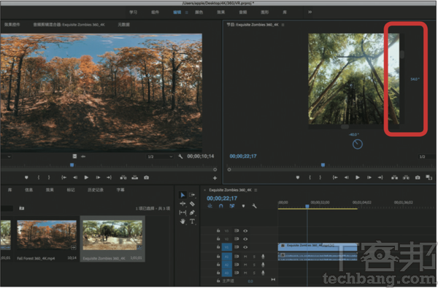Mark In point in Program monitor
The width and height of the screenshot is (438, 288).
310,177
